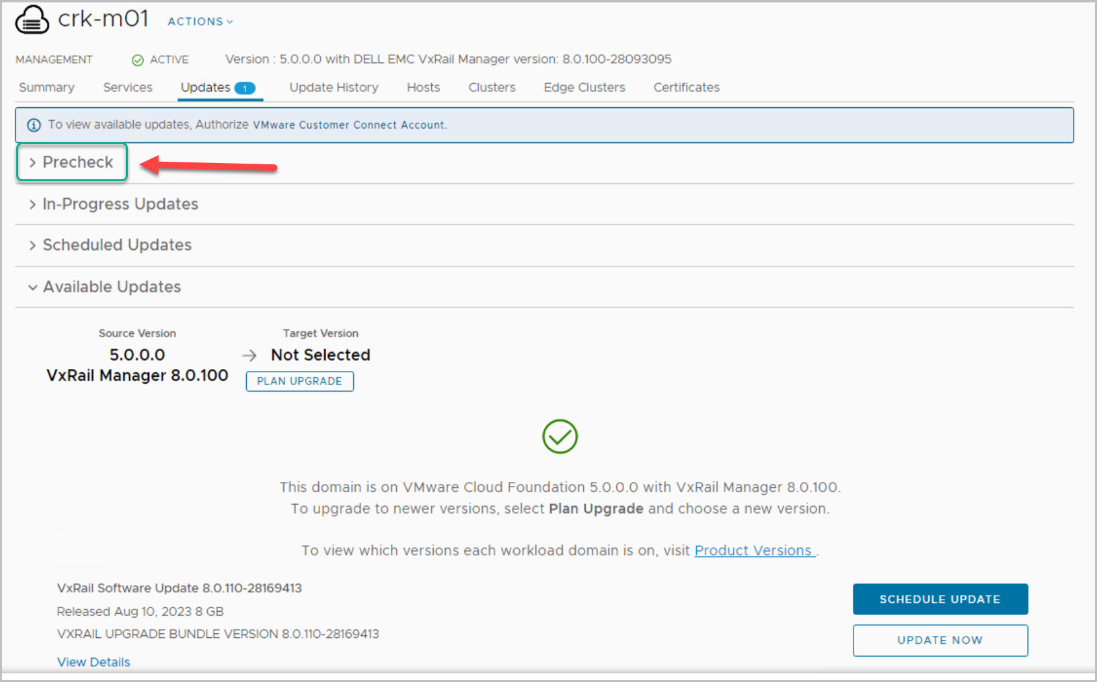Open the Edge Clusters tab
Image resolution: width=1097 pixels, height=682 pixels.
585,87
